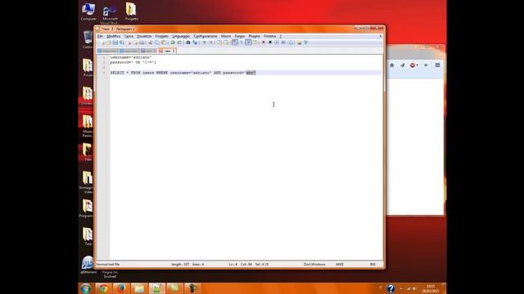524x294 pixels.
Task: Toggle Show indent guide toolbar icon
Action: tap(248, 42)
